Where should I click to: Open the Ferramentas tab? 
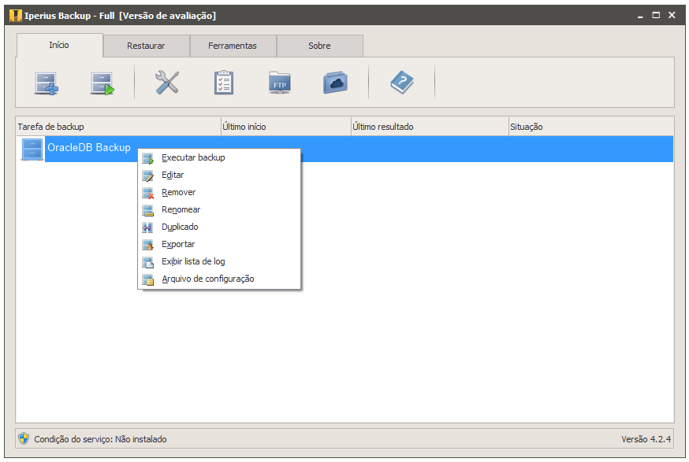pos(233,46)
